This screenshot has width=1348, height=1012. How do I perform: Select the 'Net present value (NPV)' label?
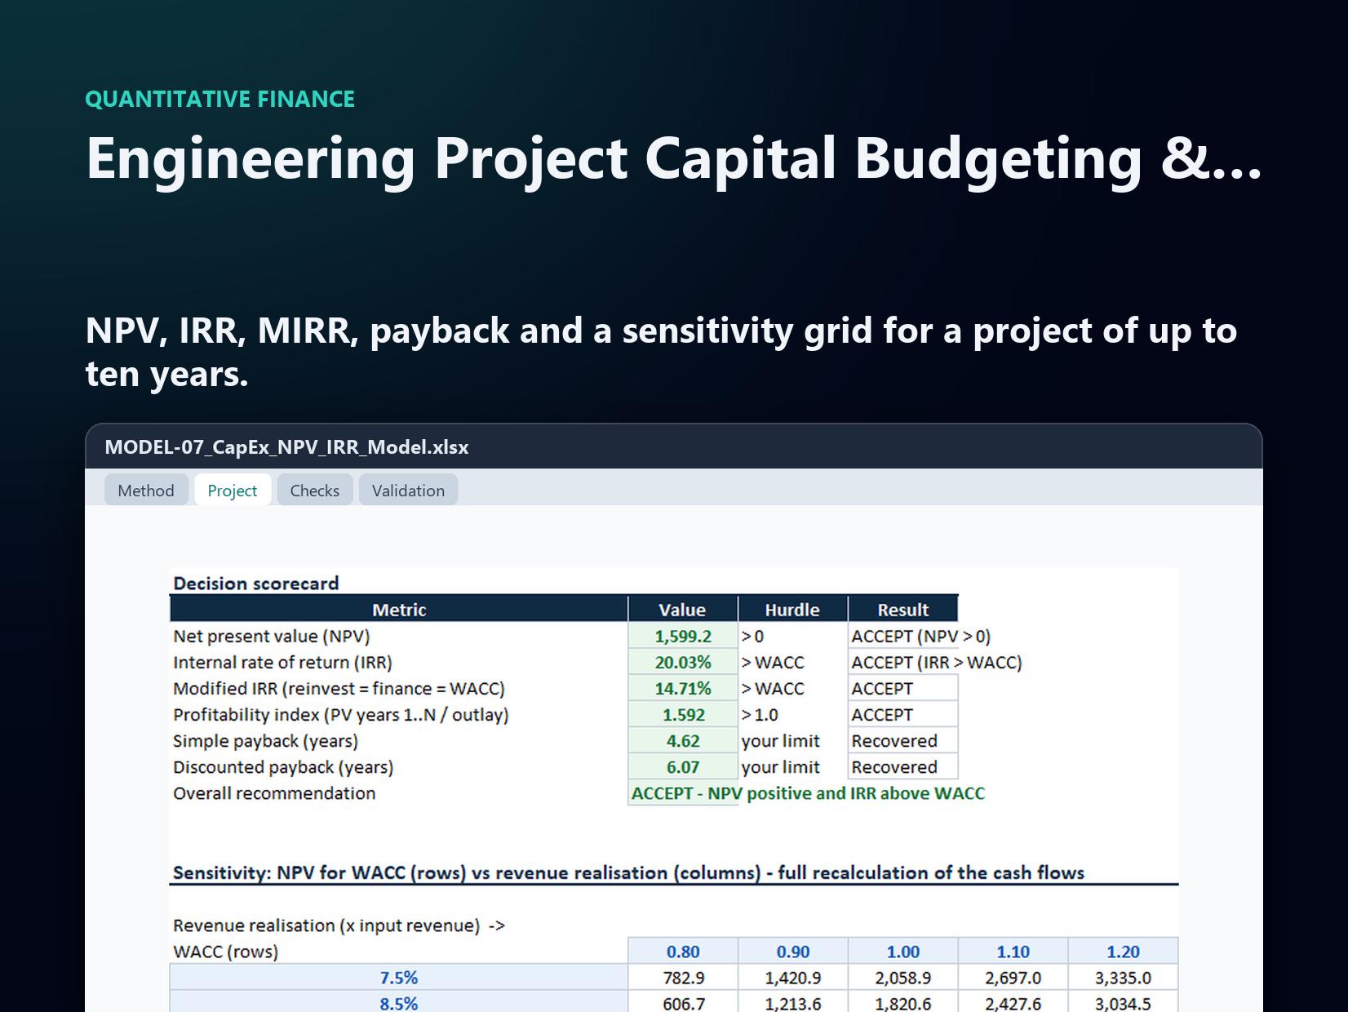pos(271,636)
